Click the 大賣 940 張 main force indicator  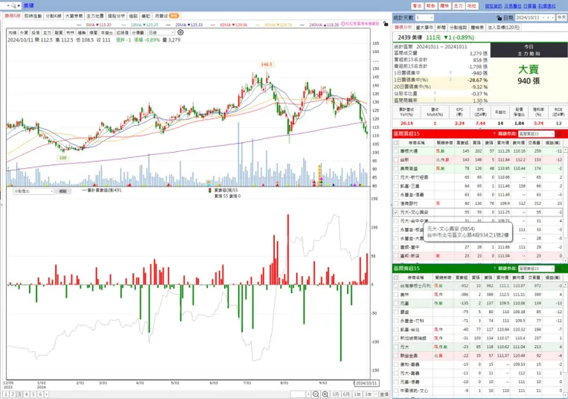click(529, 74)
